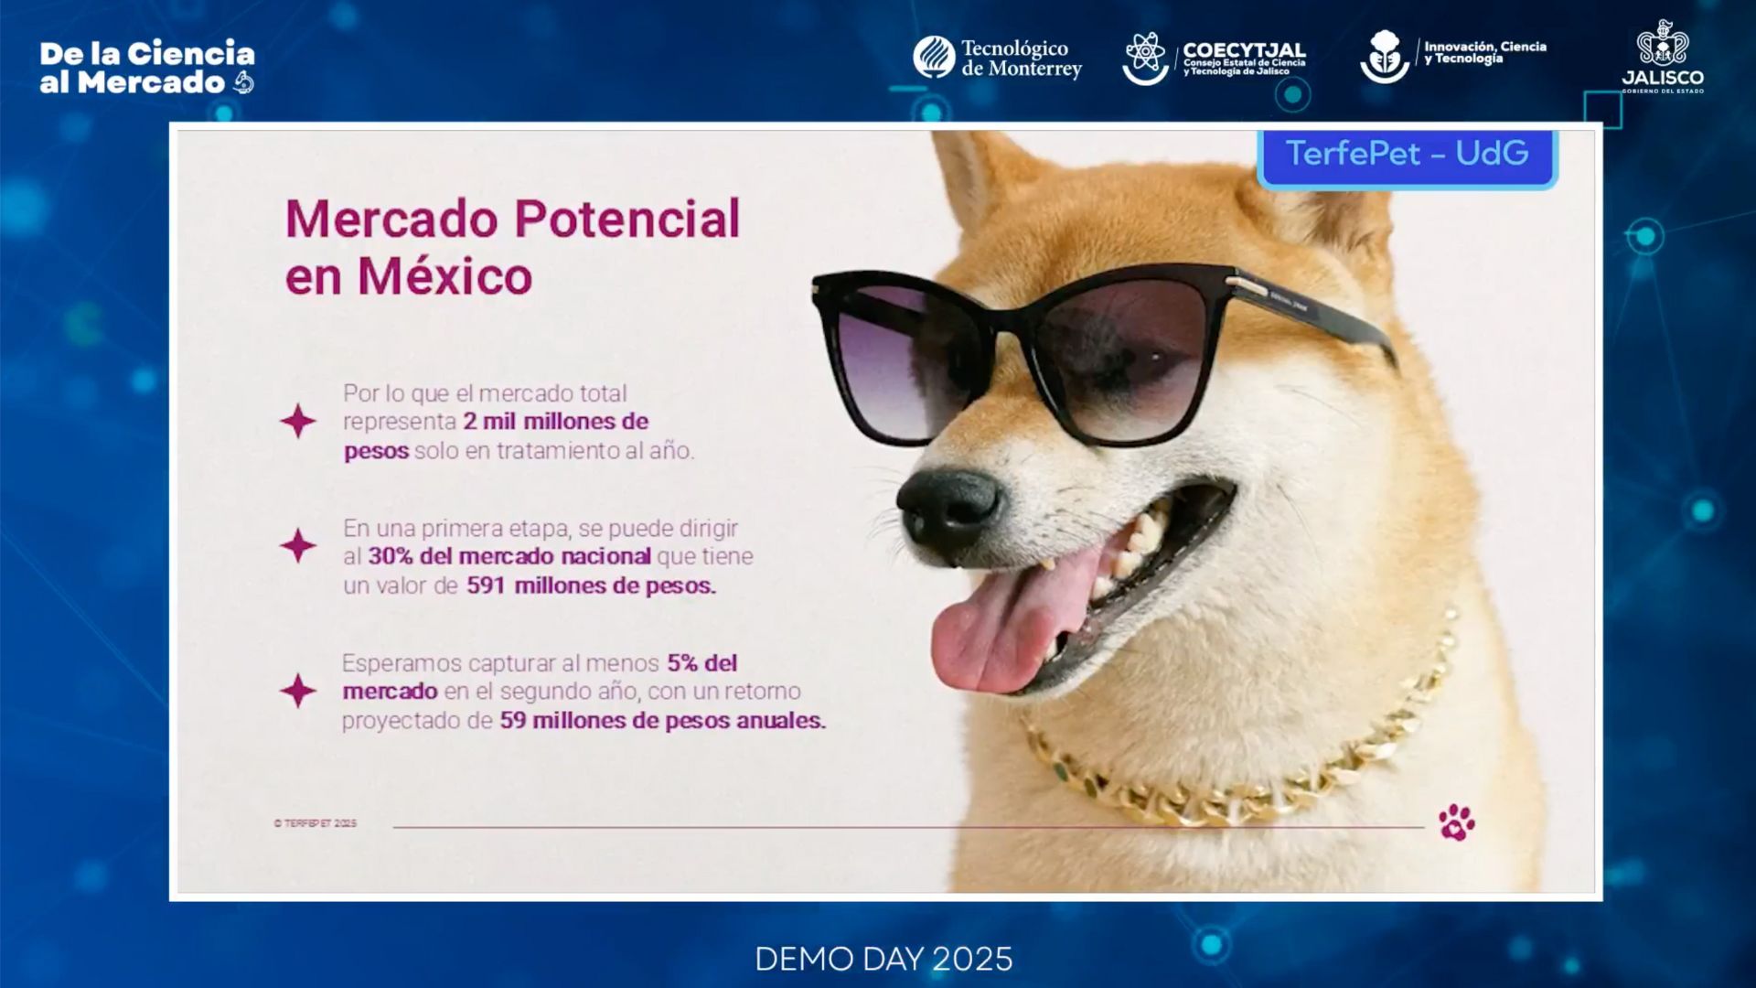
Task: Click the '59 millones de pesos anuales' text
Action: click(x=662, y=721)
